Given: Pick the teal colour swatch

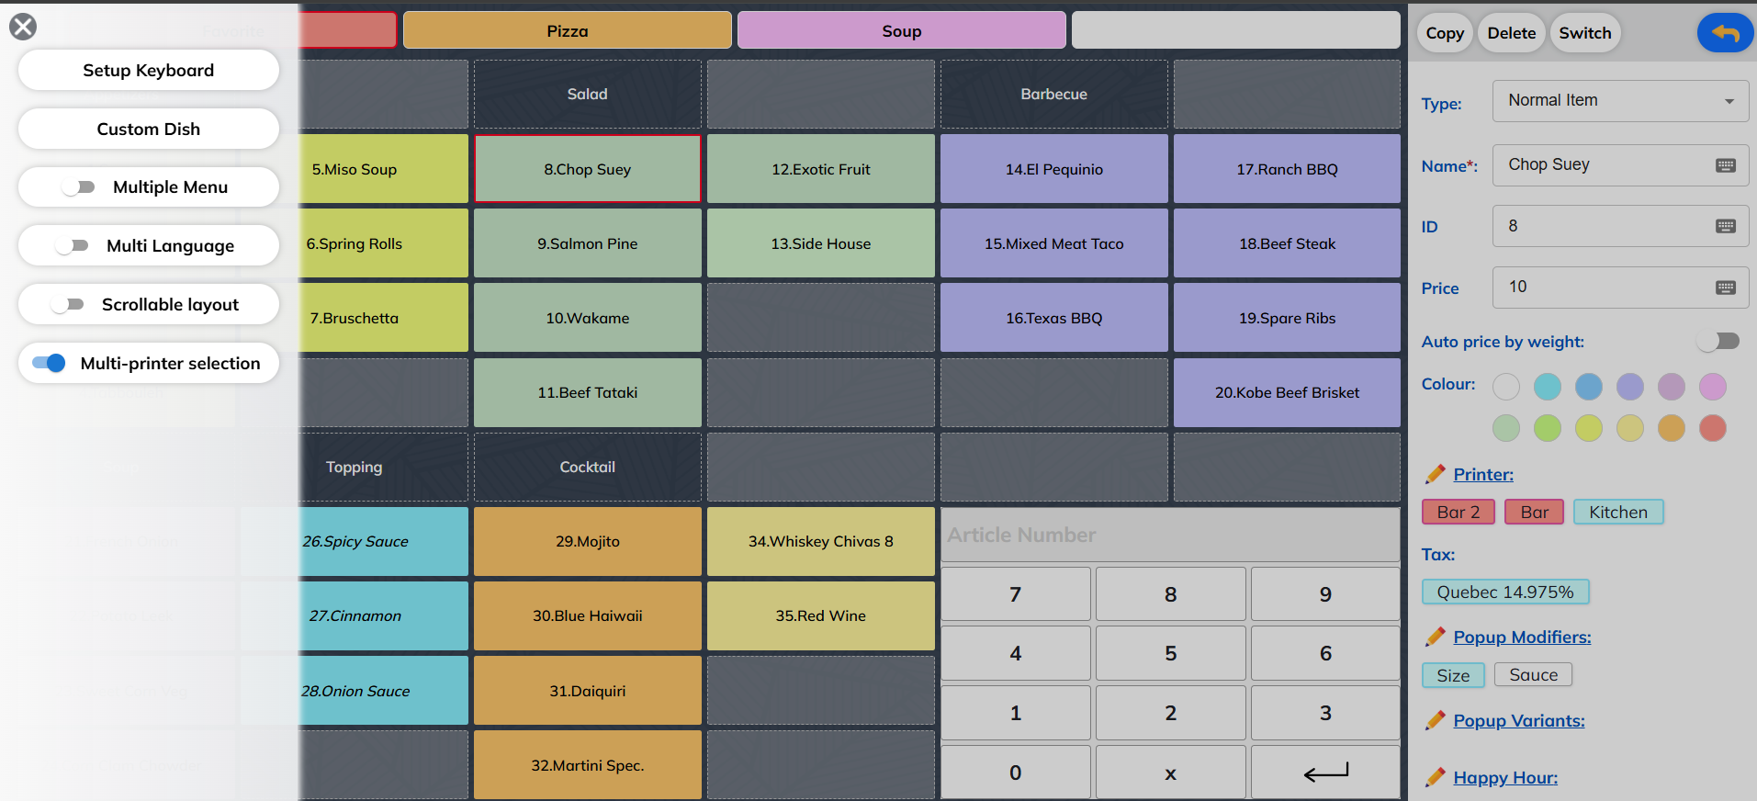Looking at the screenshot, I should click(x=1548, y=387).
